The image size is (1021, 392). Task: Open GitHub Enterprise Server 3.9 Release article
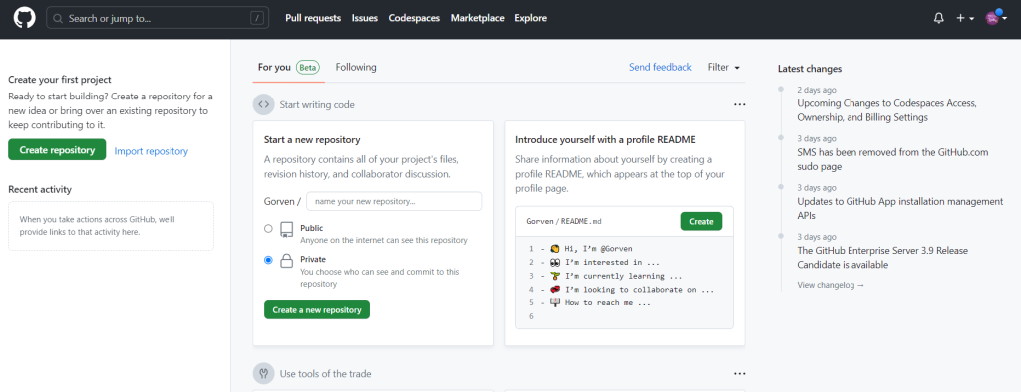882,258
